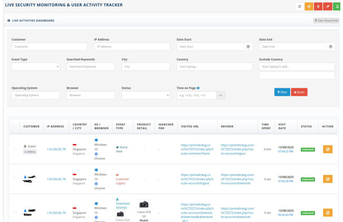Open Date Start calendar picker icon
This screenshot has height=222, width=343.
(x=248, y=47)
